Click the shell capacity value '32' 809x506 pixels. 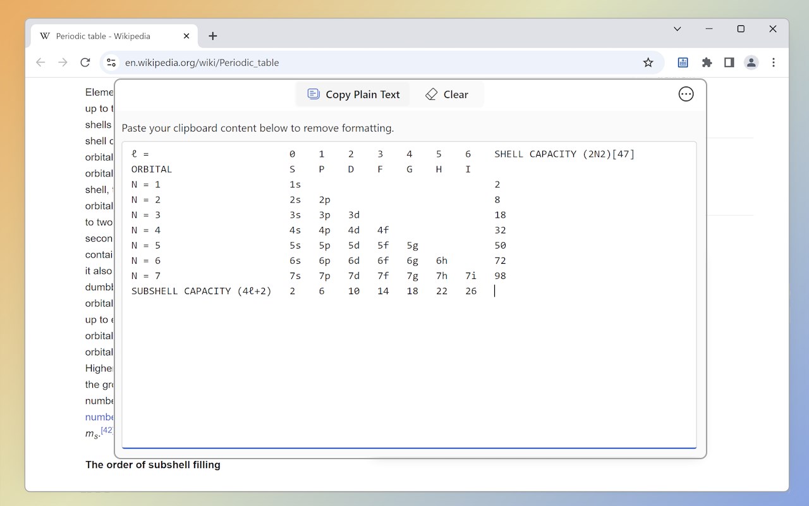500,230
